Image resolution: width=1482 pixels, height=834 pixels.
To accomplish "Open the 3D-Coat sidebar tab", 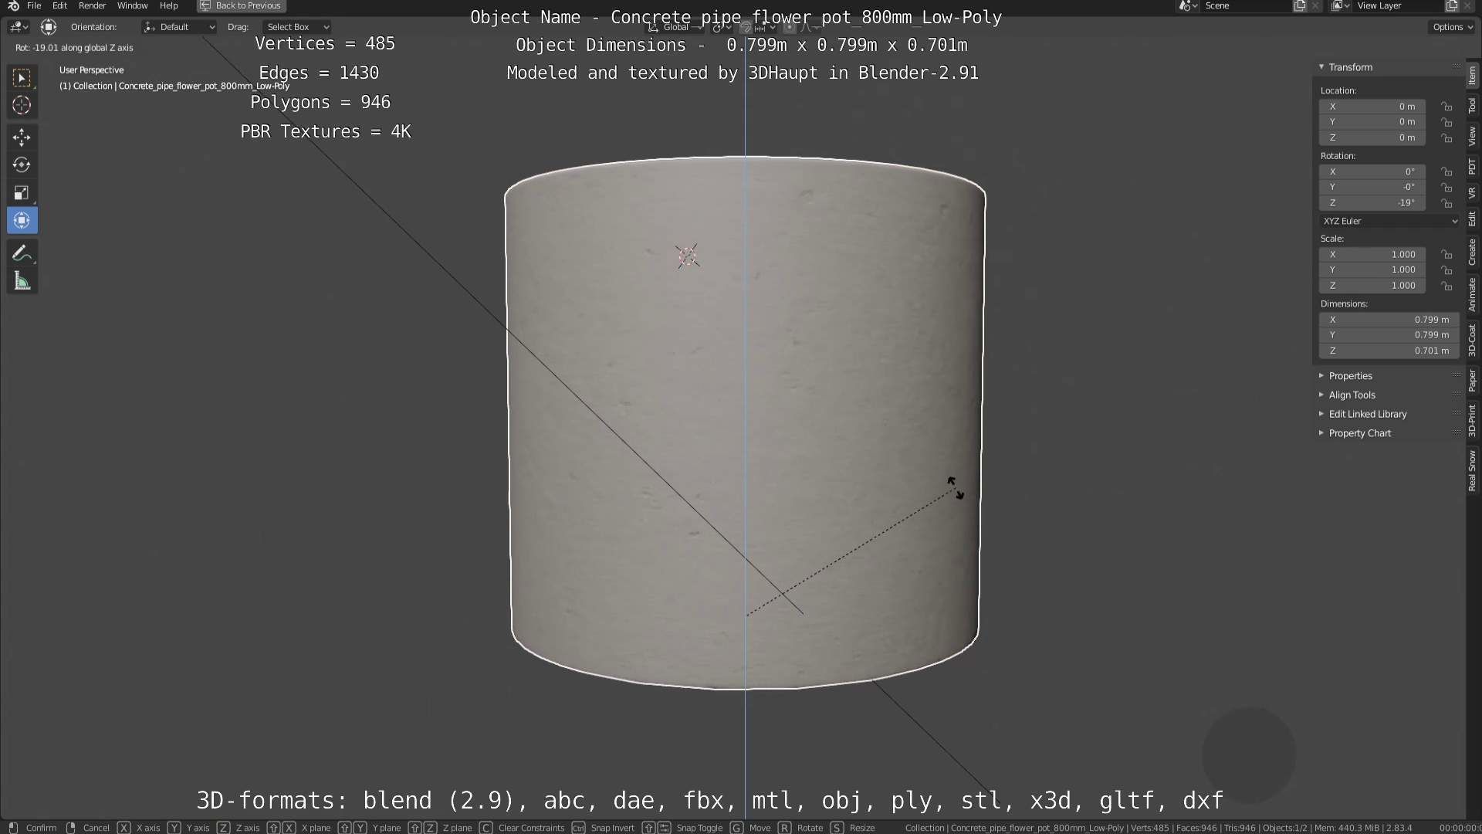I will click(x=1473, y=341).
